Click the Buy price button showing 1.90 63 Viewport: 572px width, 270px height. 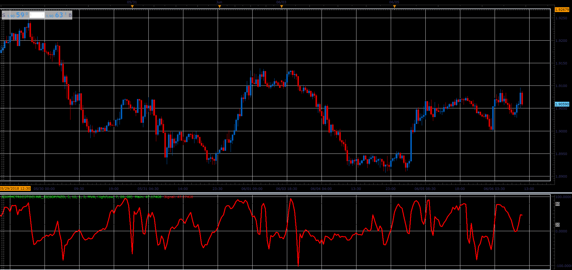pyautogui.click(x=59, y=15)
